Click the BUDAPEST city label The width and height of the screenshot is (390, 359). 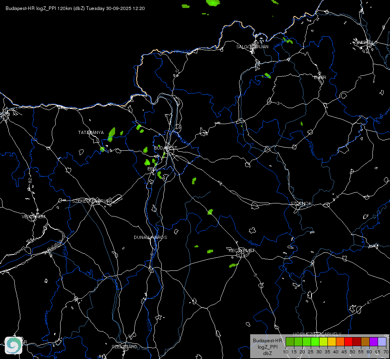(x=165, y=148)
